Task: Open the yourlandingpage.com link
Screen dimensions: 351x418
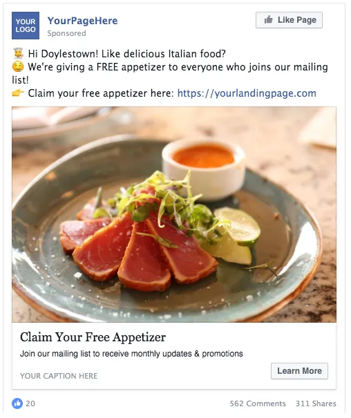Action: (x=247, y=93)
